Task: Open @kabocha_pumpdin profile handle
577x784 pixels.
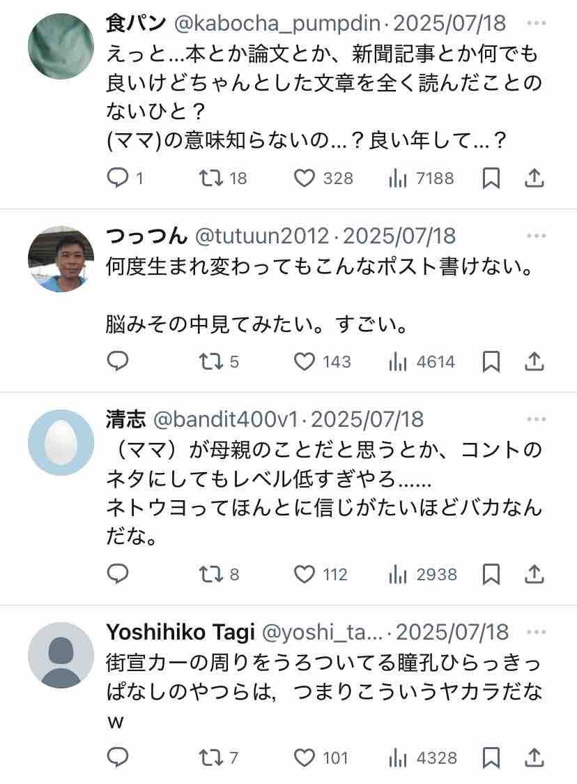Action: click(279, 24)
